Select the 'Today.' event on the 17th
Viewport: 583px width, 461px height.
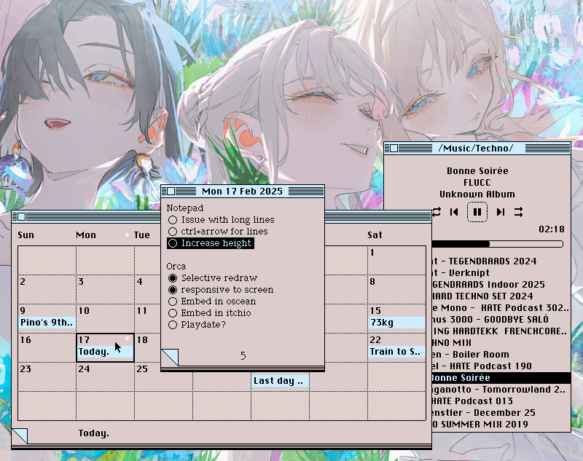click(x=105, y=352)
